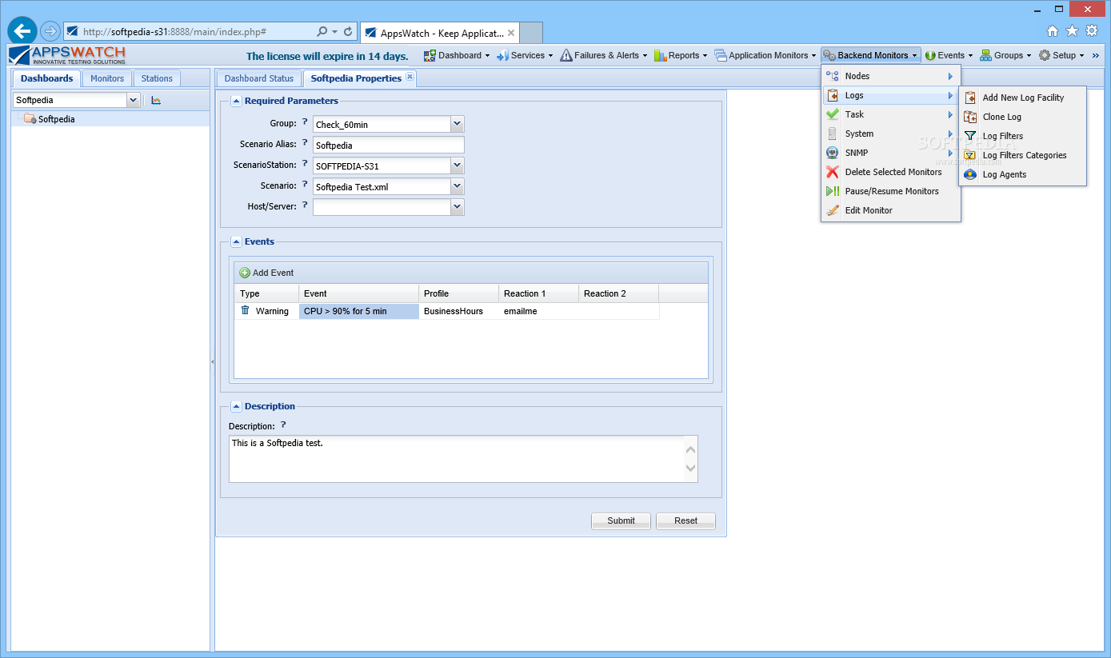Open browser favorites star icon

tap(1072, 31)
